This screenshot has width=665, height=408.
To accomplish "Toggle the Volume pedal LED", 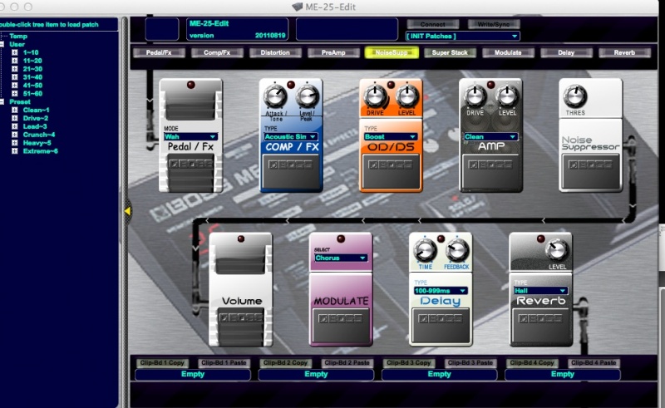I will pyautogui.click(x=241, y=238).
